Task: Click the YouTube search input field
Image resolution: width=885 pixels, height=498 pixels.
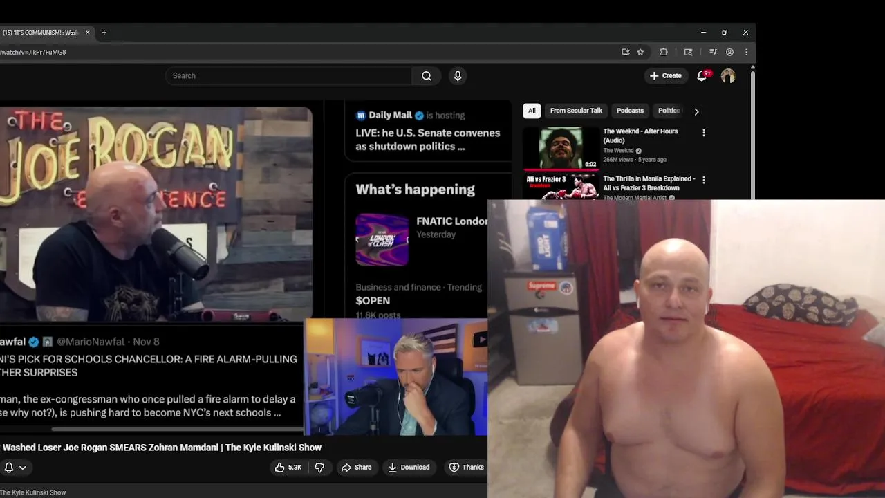Action: [288, 76]
